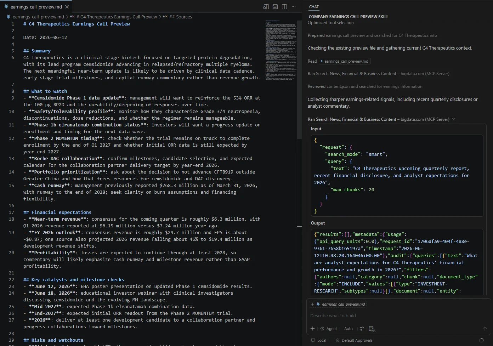The image size is (493, 346).
Task: Click inside the tool call Output JSON block
Action: [x=397, y=262]
